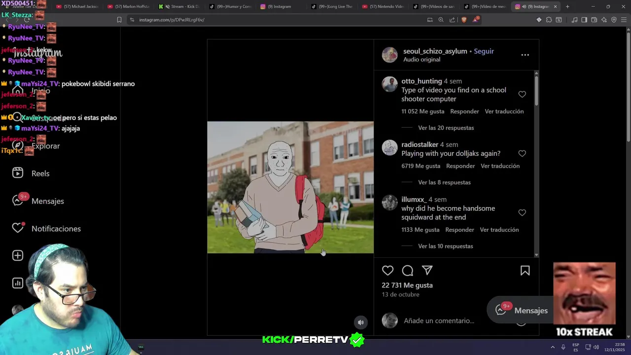Share the post with paper plane icon
The image size is (631, 355).
[427, 270]
